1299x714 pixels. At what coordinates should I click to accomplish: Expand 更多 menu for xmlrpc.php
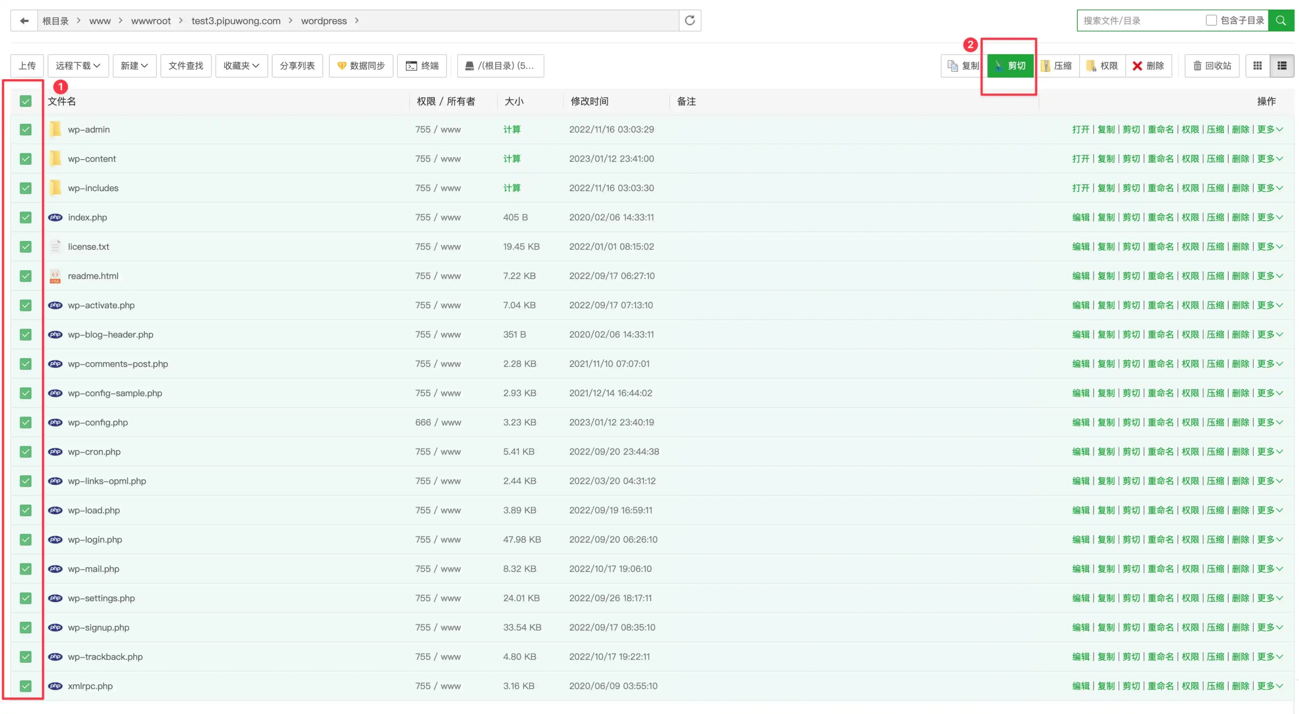1270,686
